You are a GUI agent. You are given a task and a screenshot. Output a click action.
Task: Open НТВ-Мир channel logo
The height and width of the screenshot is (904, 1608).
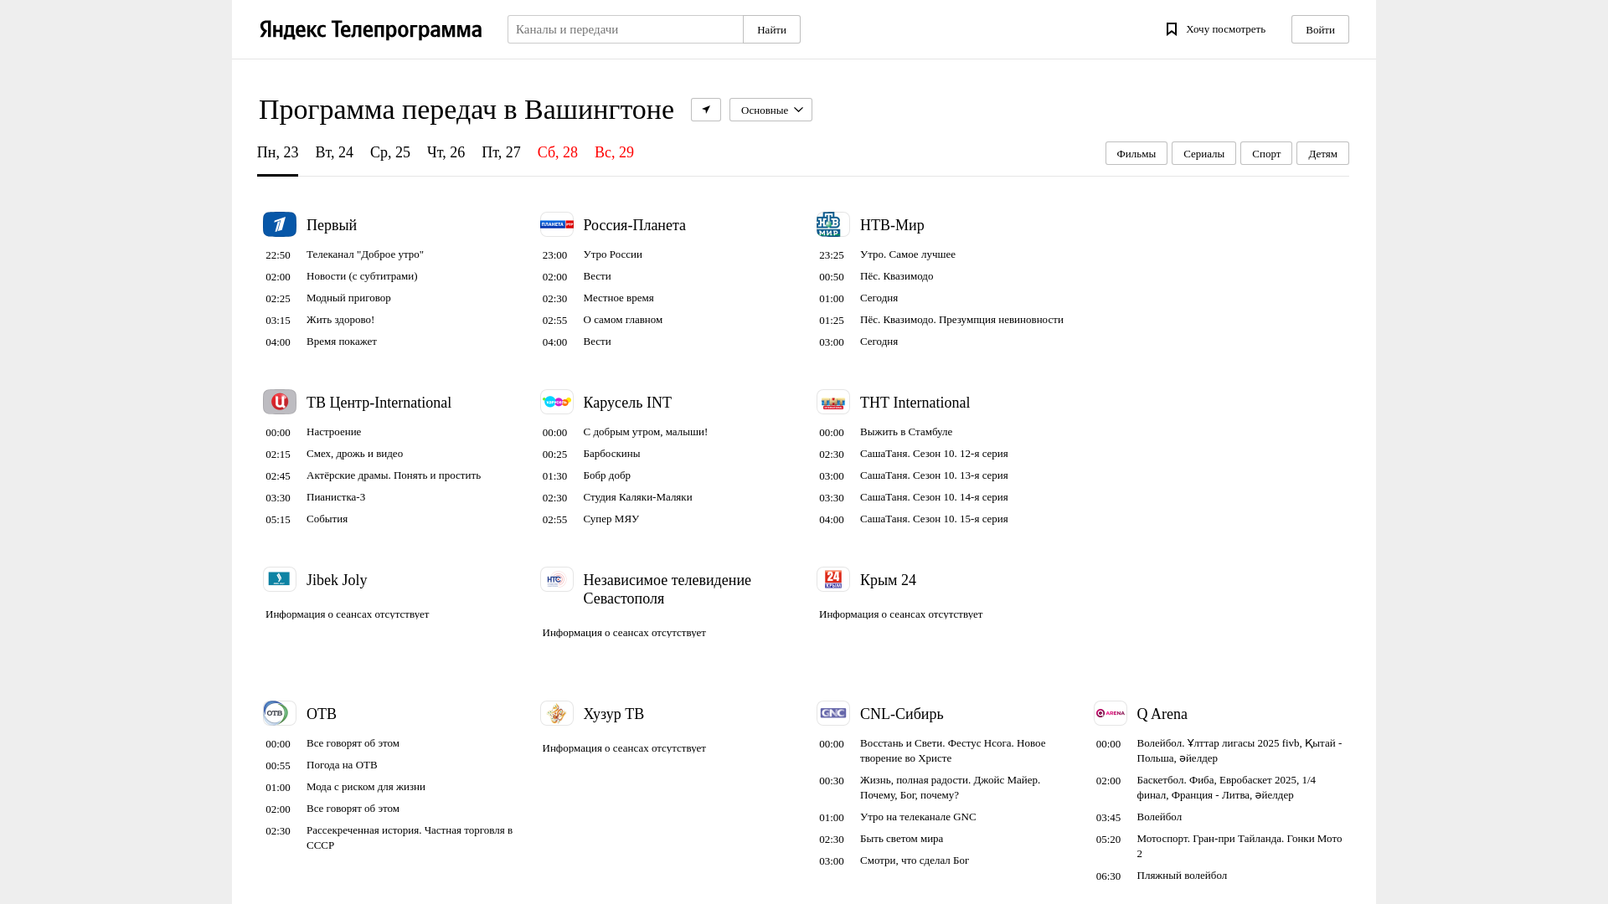tap(833, 224)
